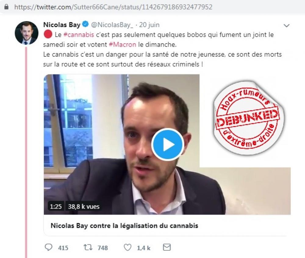
Task: Click the #cannabis hashtag
Action: coord(79,35)
